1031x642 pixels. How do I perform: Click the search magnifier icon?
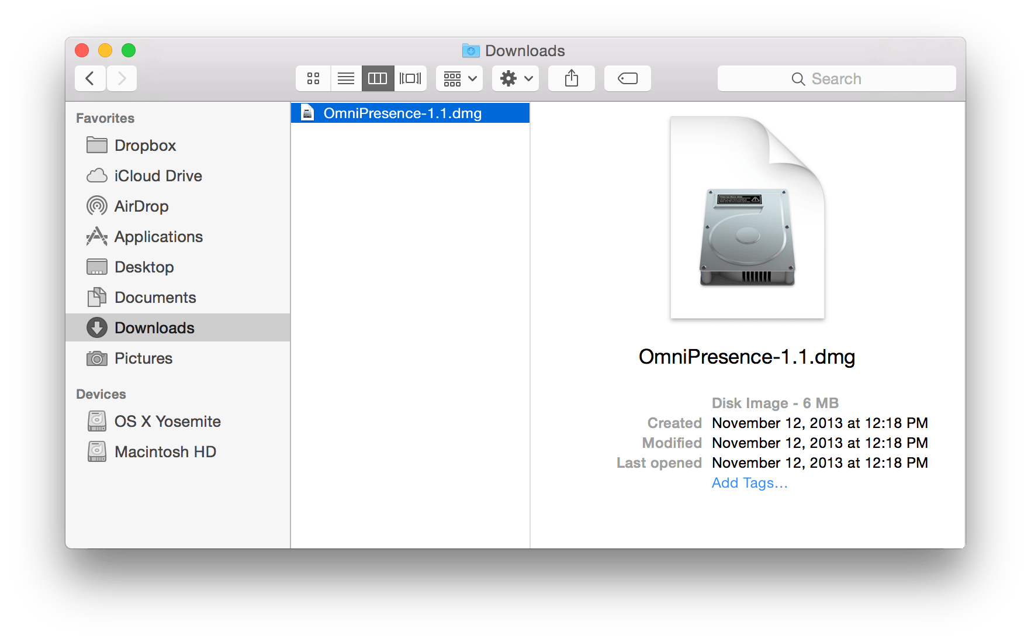pos(798,79)
